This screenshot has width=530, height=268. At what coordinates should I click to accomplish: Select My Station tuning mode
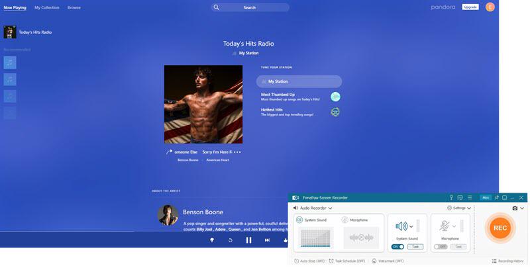[x=299, y=81]
